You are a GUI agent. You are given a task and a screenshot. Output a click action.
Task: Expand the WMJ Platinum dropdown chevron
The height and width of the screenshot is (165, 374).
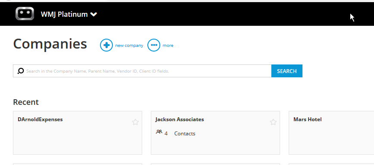click(94, 15)
